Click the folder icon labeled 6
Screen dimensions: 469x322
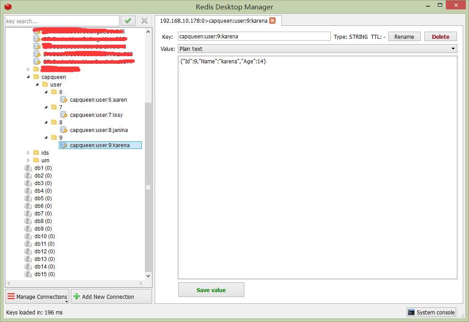[x=54, y=92]
